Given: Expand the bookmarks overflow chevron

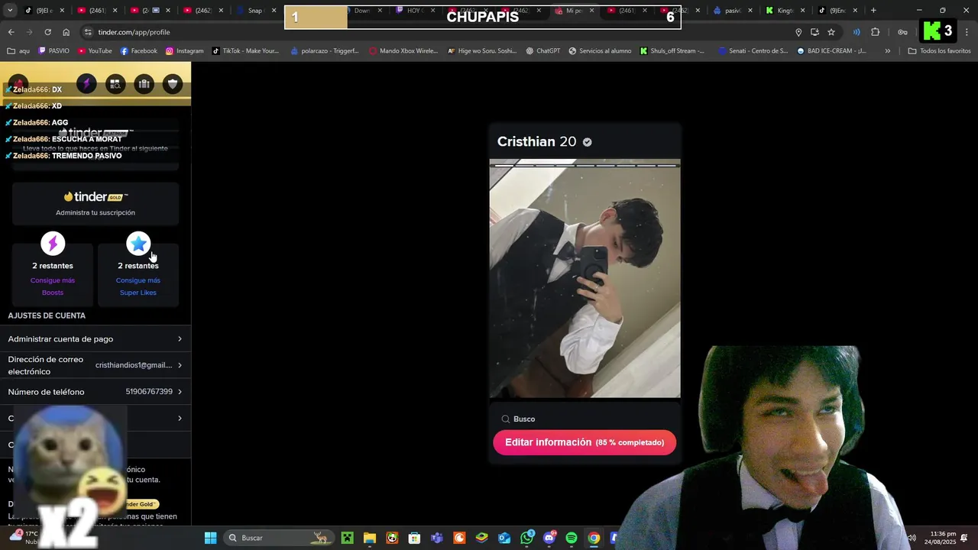Looking at the screenshot, I should pyautogui.click(x=887, y=51).
